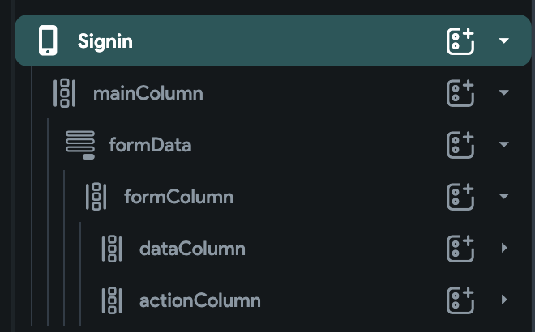Click the Signin phone page icon
Screen dimensions: 535x332
49,40
